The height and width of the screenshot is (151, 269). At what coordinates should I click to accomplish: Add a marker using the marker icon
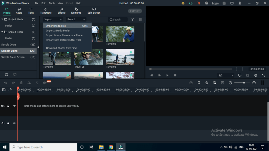pos(199,83)
